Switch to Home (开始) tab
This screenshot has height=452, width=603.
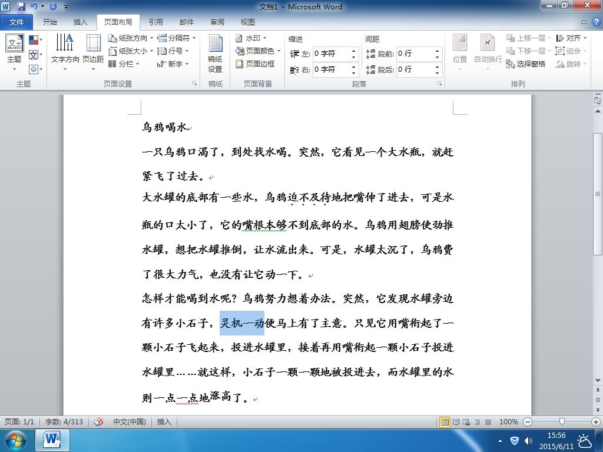(x=49, y=22)
